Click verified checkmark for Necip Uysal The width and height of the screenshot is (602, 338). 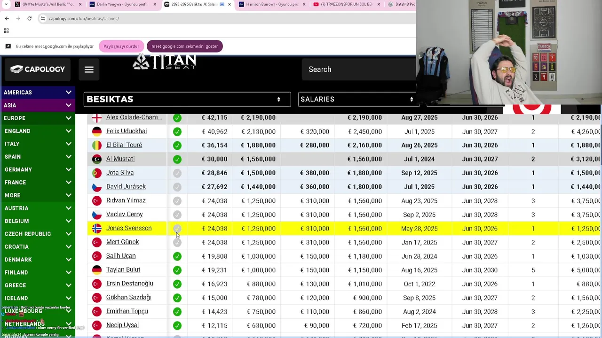[177, 326]
